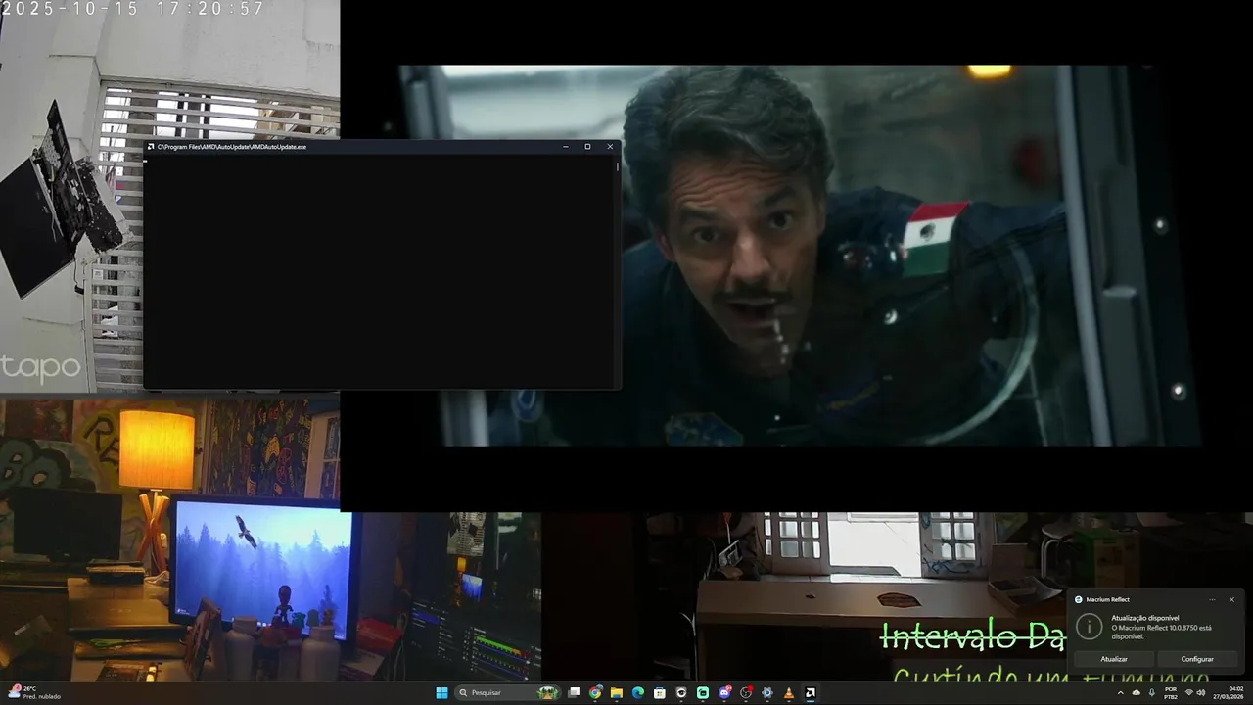This screenshot has height=705, width=1253.
Task: Open Task View from the taskbar
Action: point(574,693)
